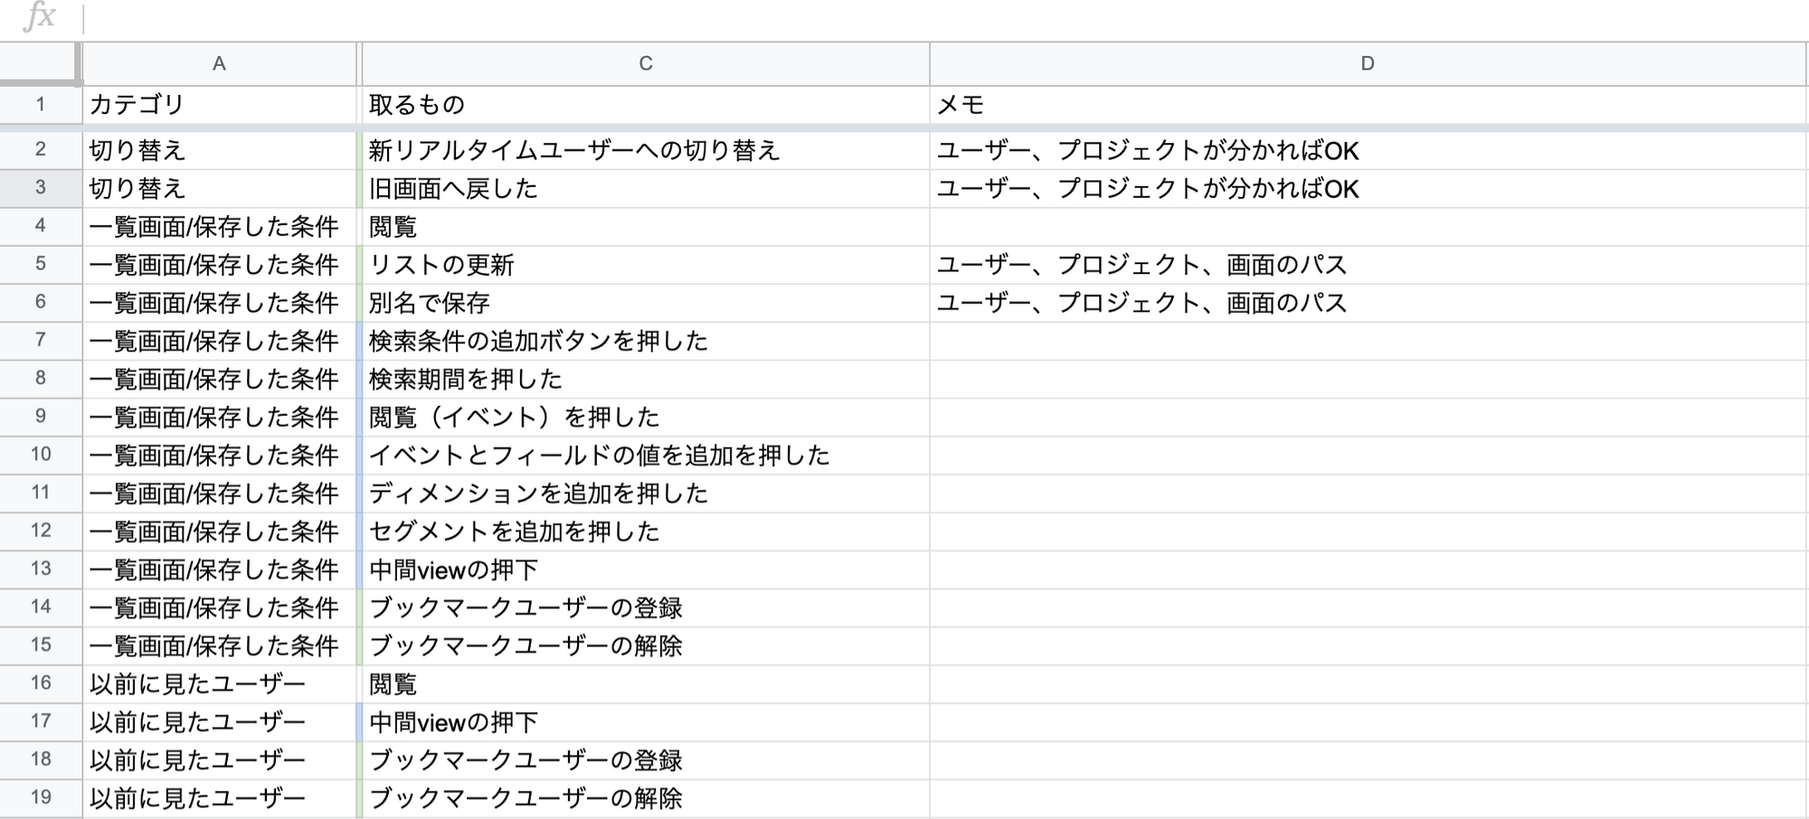The width and height of the screenshot is (1809, 819).
Task: Select column A header
Action: click(219, 63)
